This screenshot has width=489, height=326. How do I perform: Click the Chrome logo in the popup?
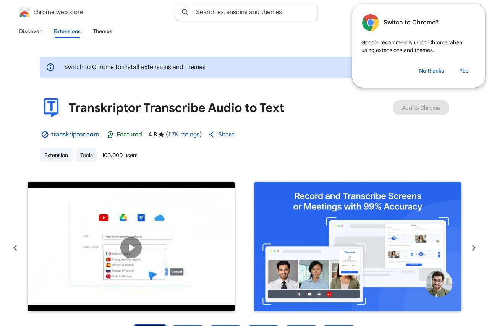point(370,23)
